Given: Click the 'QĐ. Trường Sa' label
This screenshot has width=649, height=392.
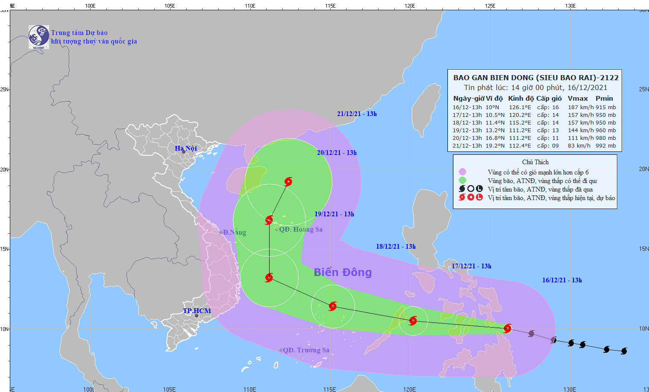Looking at the screenshot, I should [306, 350].
